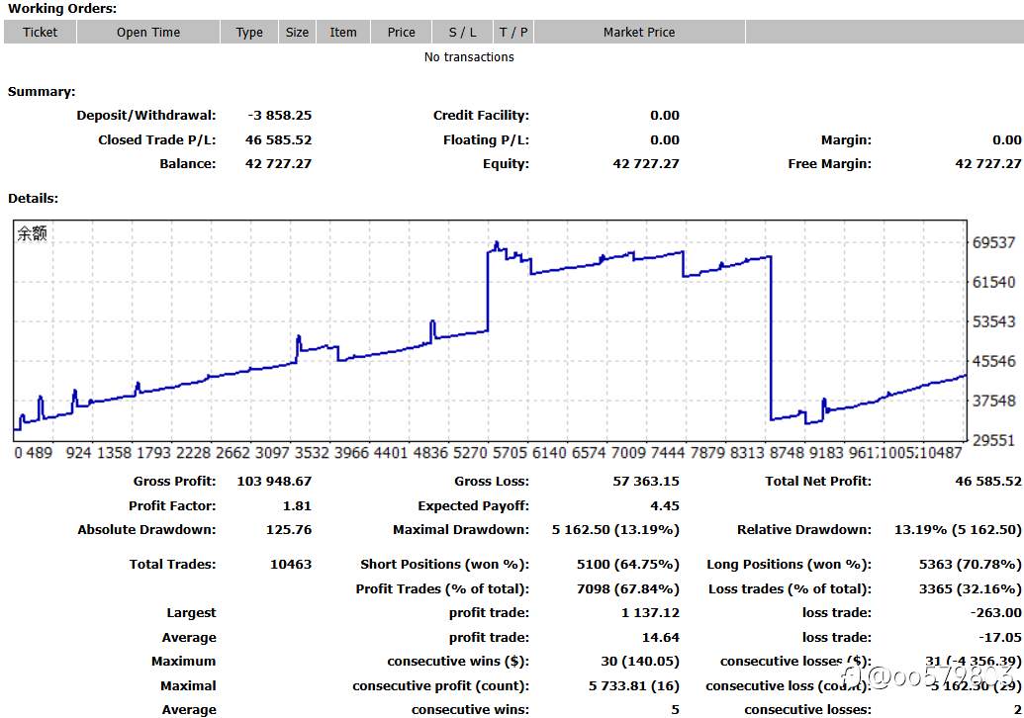Click the Deposit/Withdrawal amount -3 858.25
This screenshot has height=718, width=1024.
coord(278,116)
